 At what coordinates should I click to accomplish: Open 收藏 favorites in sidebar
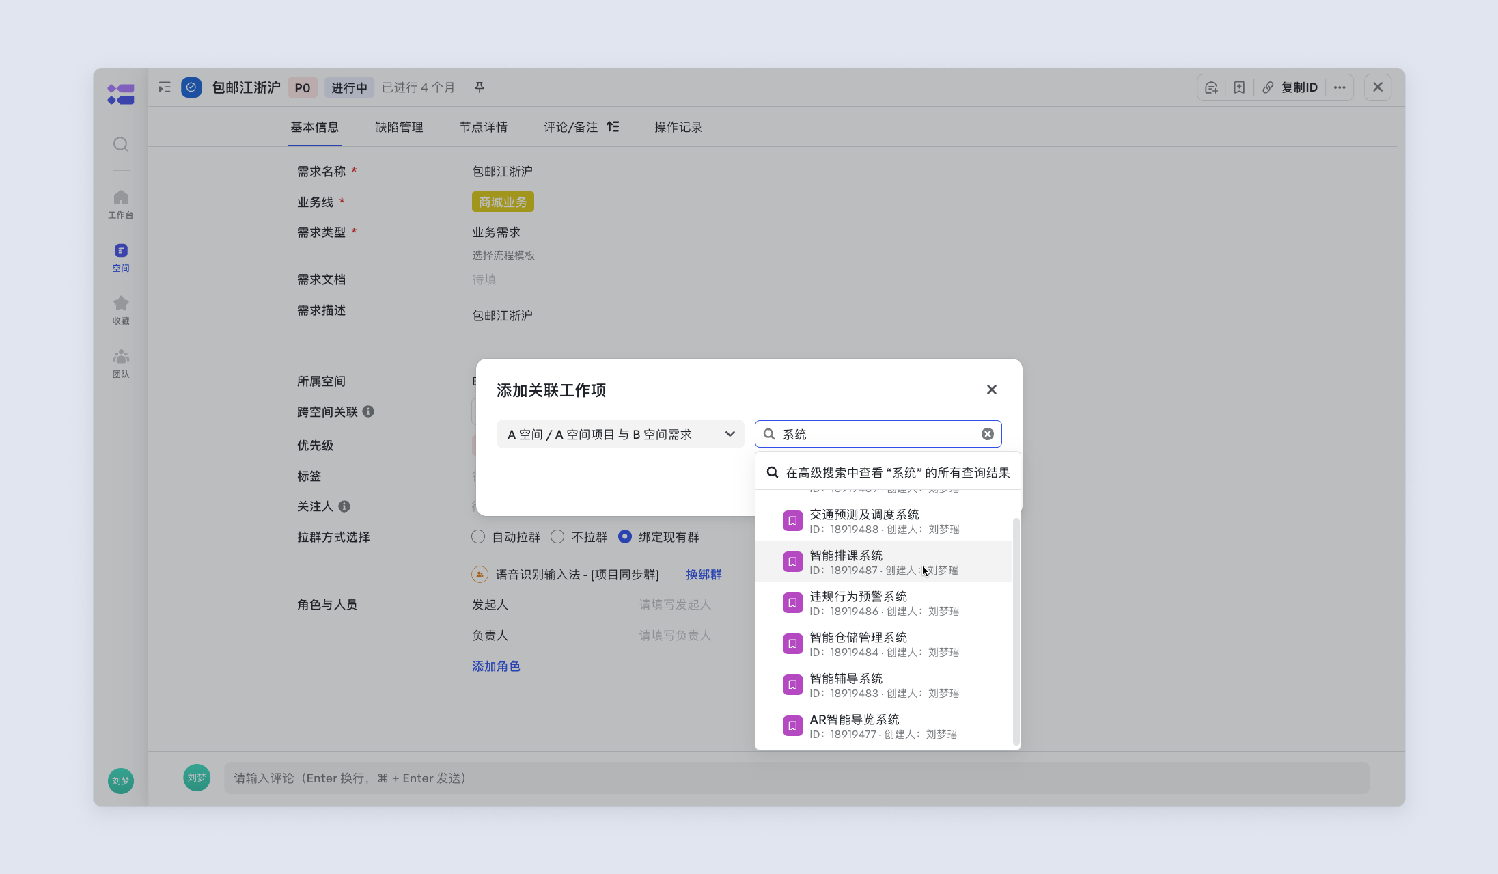point(121,310)
